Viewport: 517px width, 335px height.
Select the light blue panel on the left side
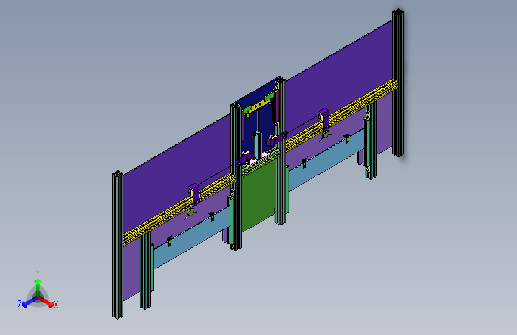click(191, 237)
